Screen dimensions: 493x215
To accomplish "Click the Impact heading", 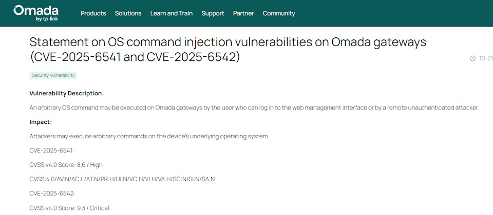I will tap(41, 122).
